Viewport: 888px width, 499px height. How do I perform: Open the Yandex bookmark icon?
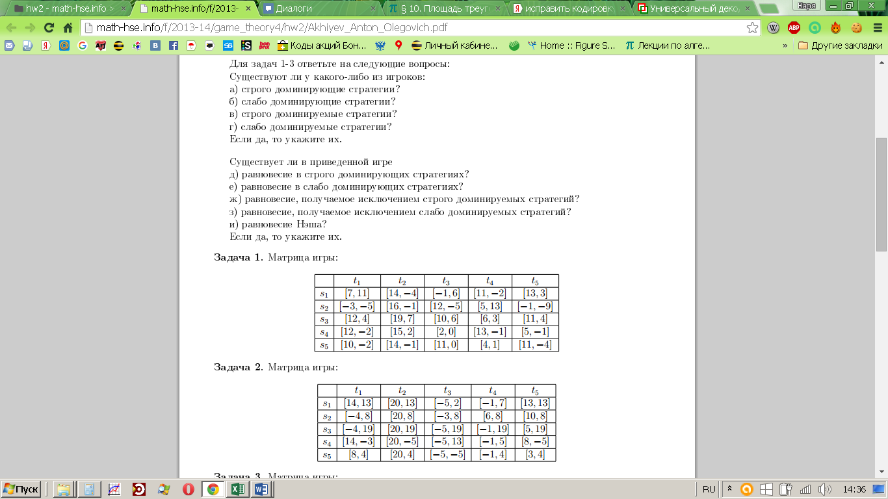tap(46, 45)
